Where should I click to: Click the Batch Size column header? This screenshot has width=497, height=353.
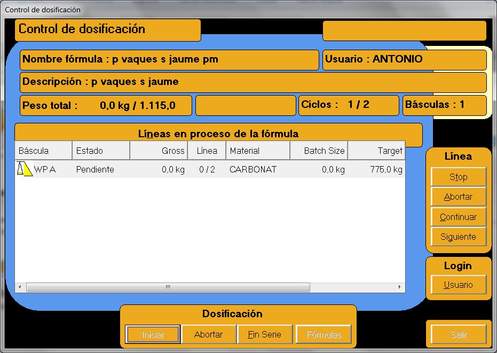point(319,151)
